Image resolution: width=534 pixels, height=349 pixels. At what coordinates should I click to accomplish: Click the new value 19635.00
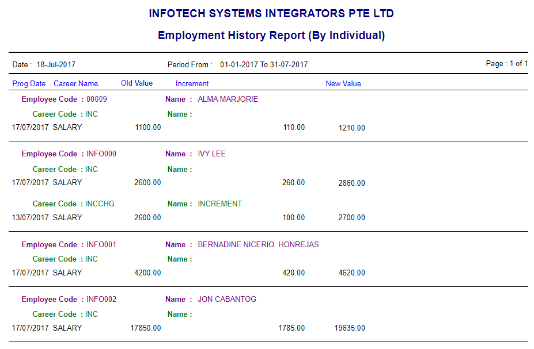click(349, 328)
